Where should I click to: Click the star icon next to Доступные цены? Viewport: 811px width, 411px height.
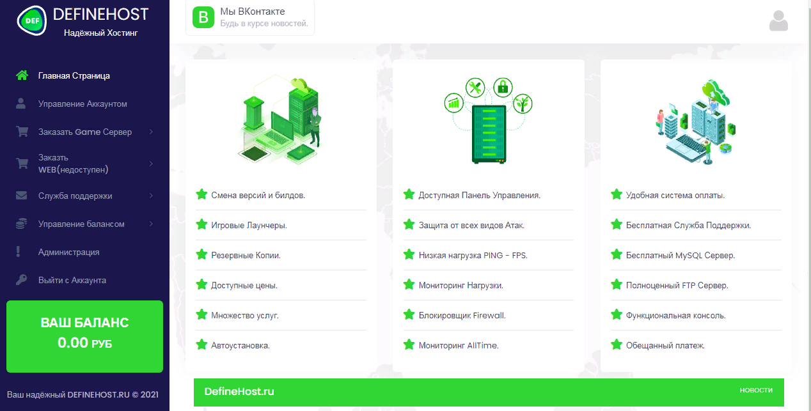[x=201, y=284]
